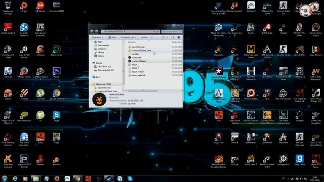Viewport: 324px width, 182px height.
Task: Expand the view options arrow in toolbar
Action: [167, 37]
